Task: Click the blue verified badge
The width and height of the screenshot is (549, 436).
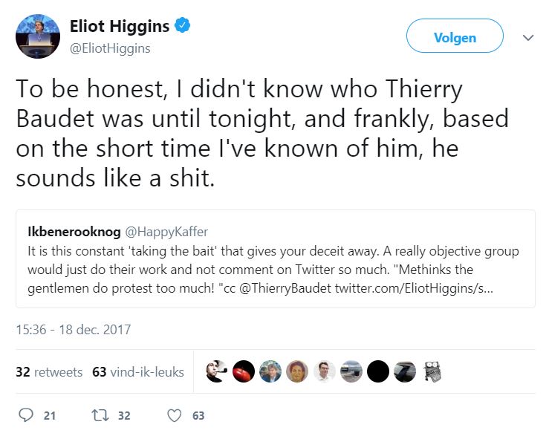Action: pos(183,25)
